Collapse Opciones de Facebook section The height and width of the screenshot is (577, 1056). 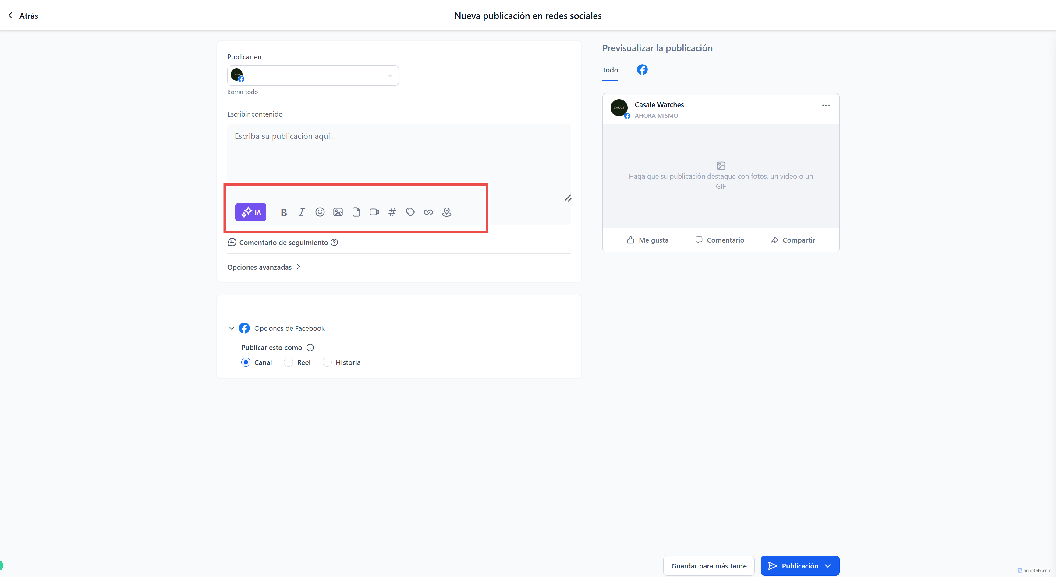point(232,328)
